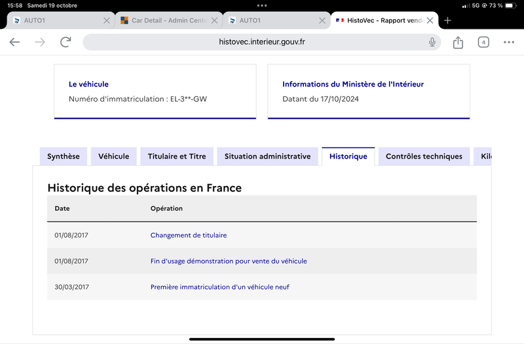The image size is (524, 344).
Task: Tap the microphone icon in address bar
Action: pyautogui.click(x=432, y=42)
